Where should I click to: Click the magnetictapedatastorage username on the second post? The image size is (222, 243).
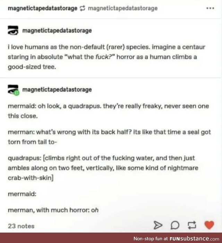tap(57, 90)
